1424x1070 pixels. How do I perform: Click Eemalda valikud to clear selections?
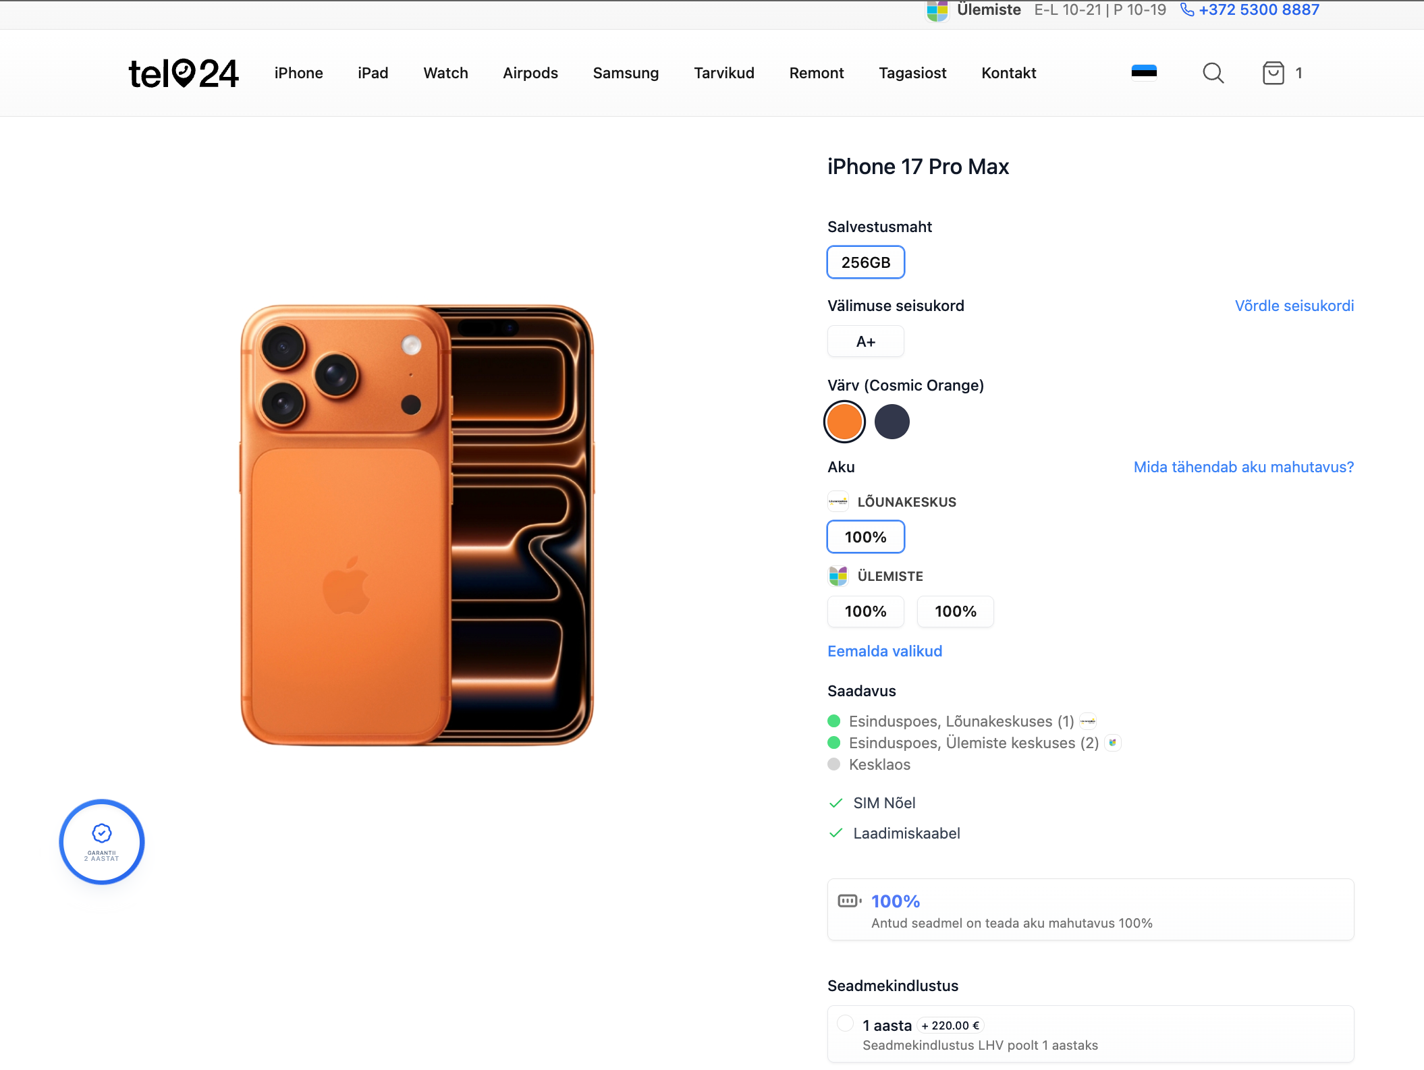click(884, 651)
